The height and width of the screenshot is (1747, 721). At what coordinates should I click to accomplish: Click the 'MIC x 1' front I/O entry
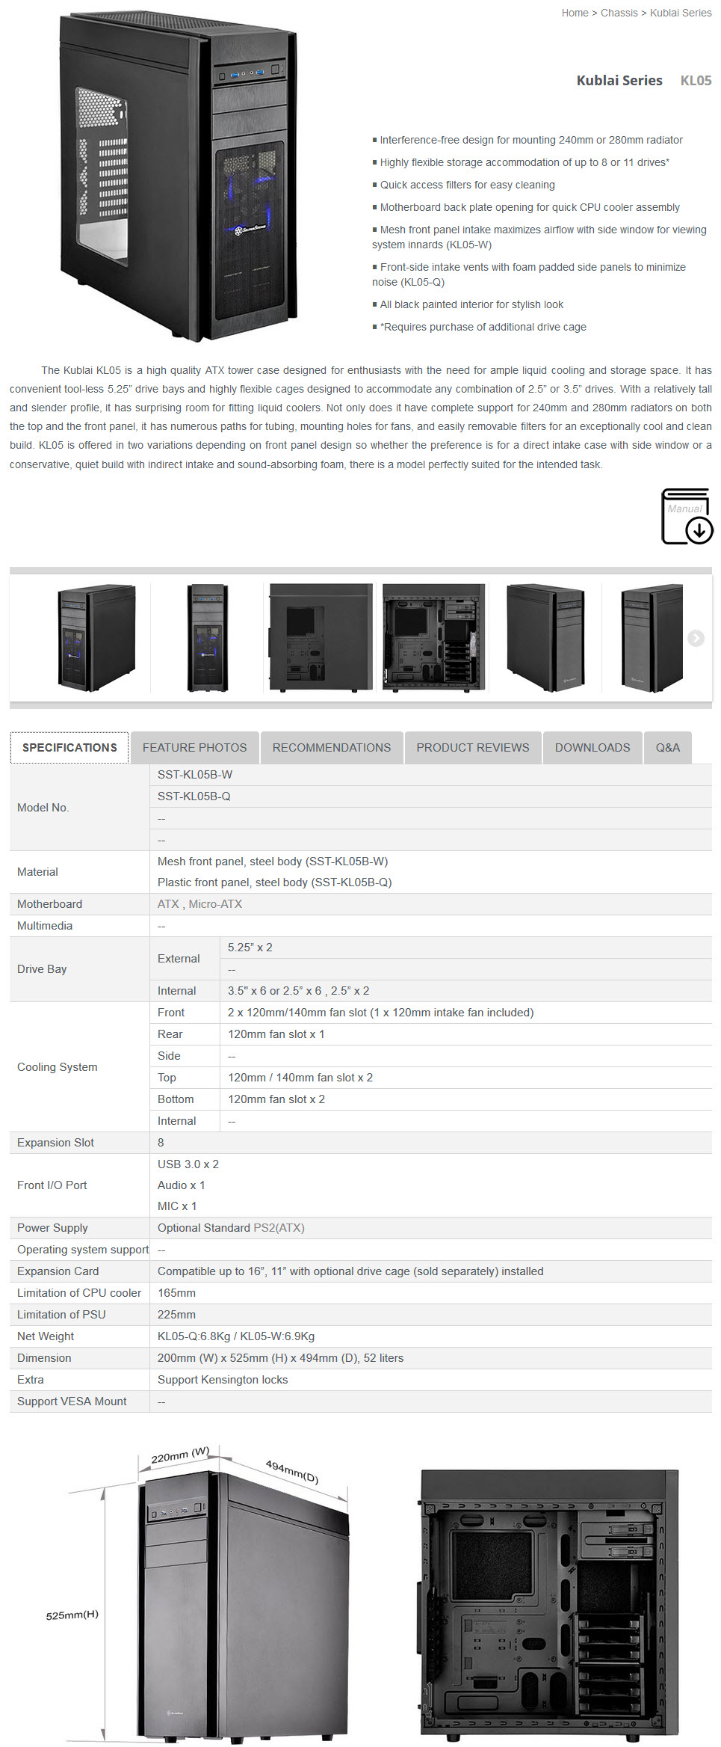tap(177, 1206)
